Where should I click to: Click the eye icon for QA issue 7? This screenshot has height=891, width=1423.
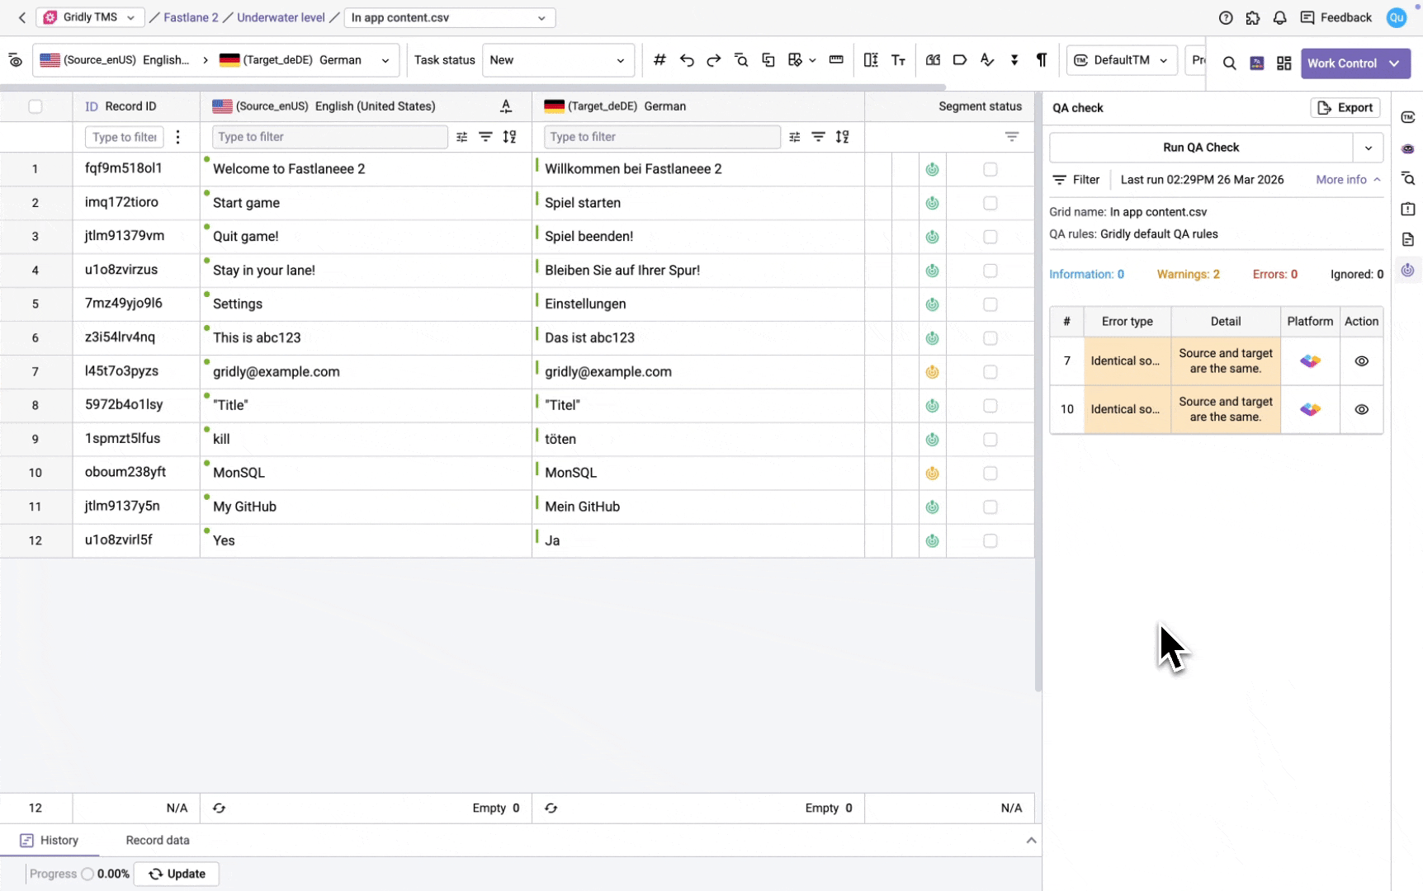point(1361,361)
